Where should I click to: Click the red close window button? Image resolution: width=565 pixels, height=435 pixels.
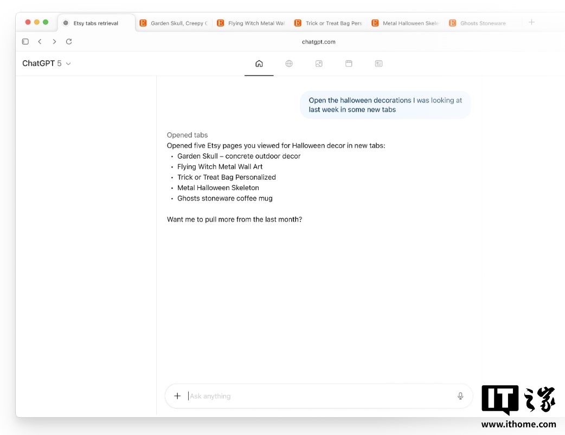tap(28, 22)
